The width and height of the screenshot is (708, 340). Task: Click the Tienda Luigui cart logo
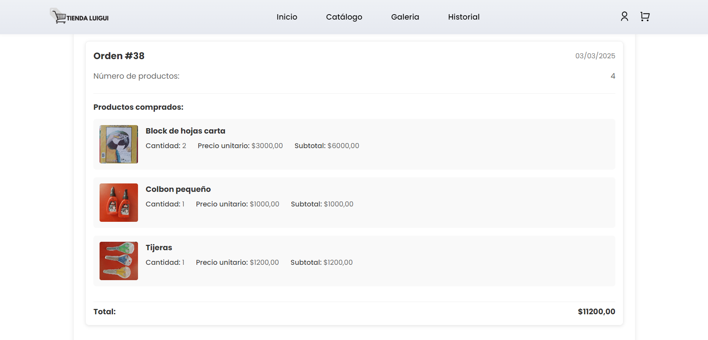pyautogui.click(x=80, y=17)
